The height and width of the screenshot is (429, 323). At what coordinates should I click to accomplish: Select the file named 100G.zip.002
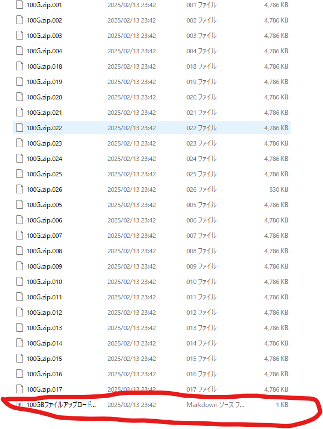[x=44, y=20]
